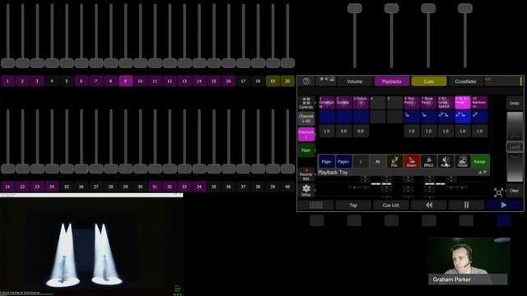Open the Setup gear icon
This screenshot has height=296, width=527.
click(305, 190)
